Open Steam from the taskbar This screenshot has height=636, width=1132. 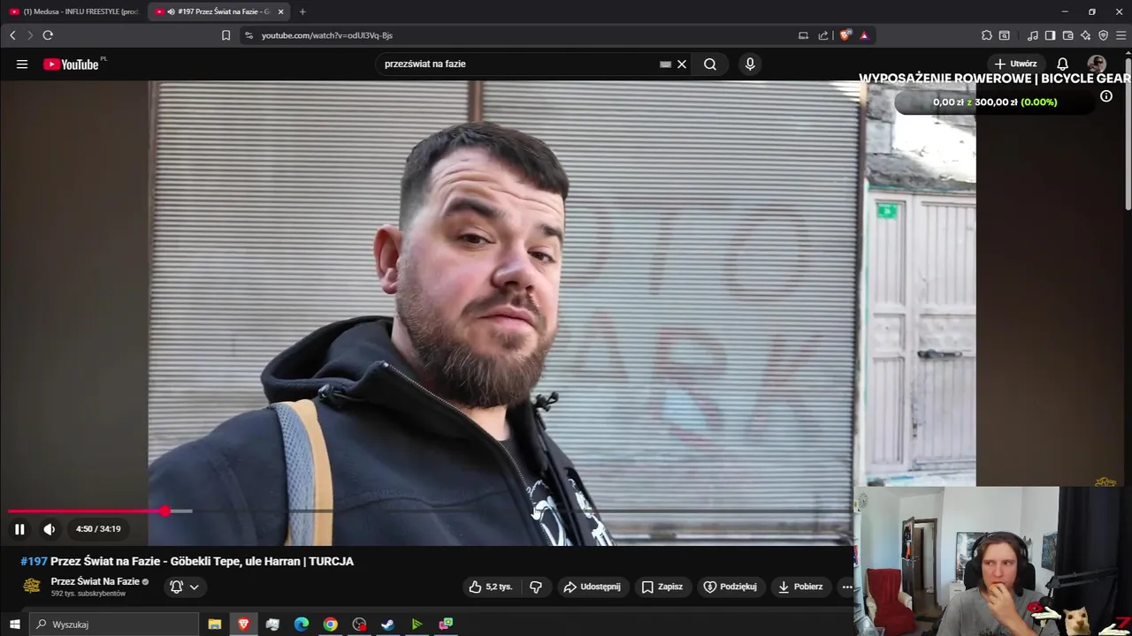pos(387,625)
